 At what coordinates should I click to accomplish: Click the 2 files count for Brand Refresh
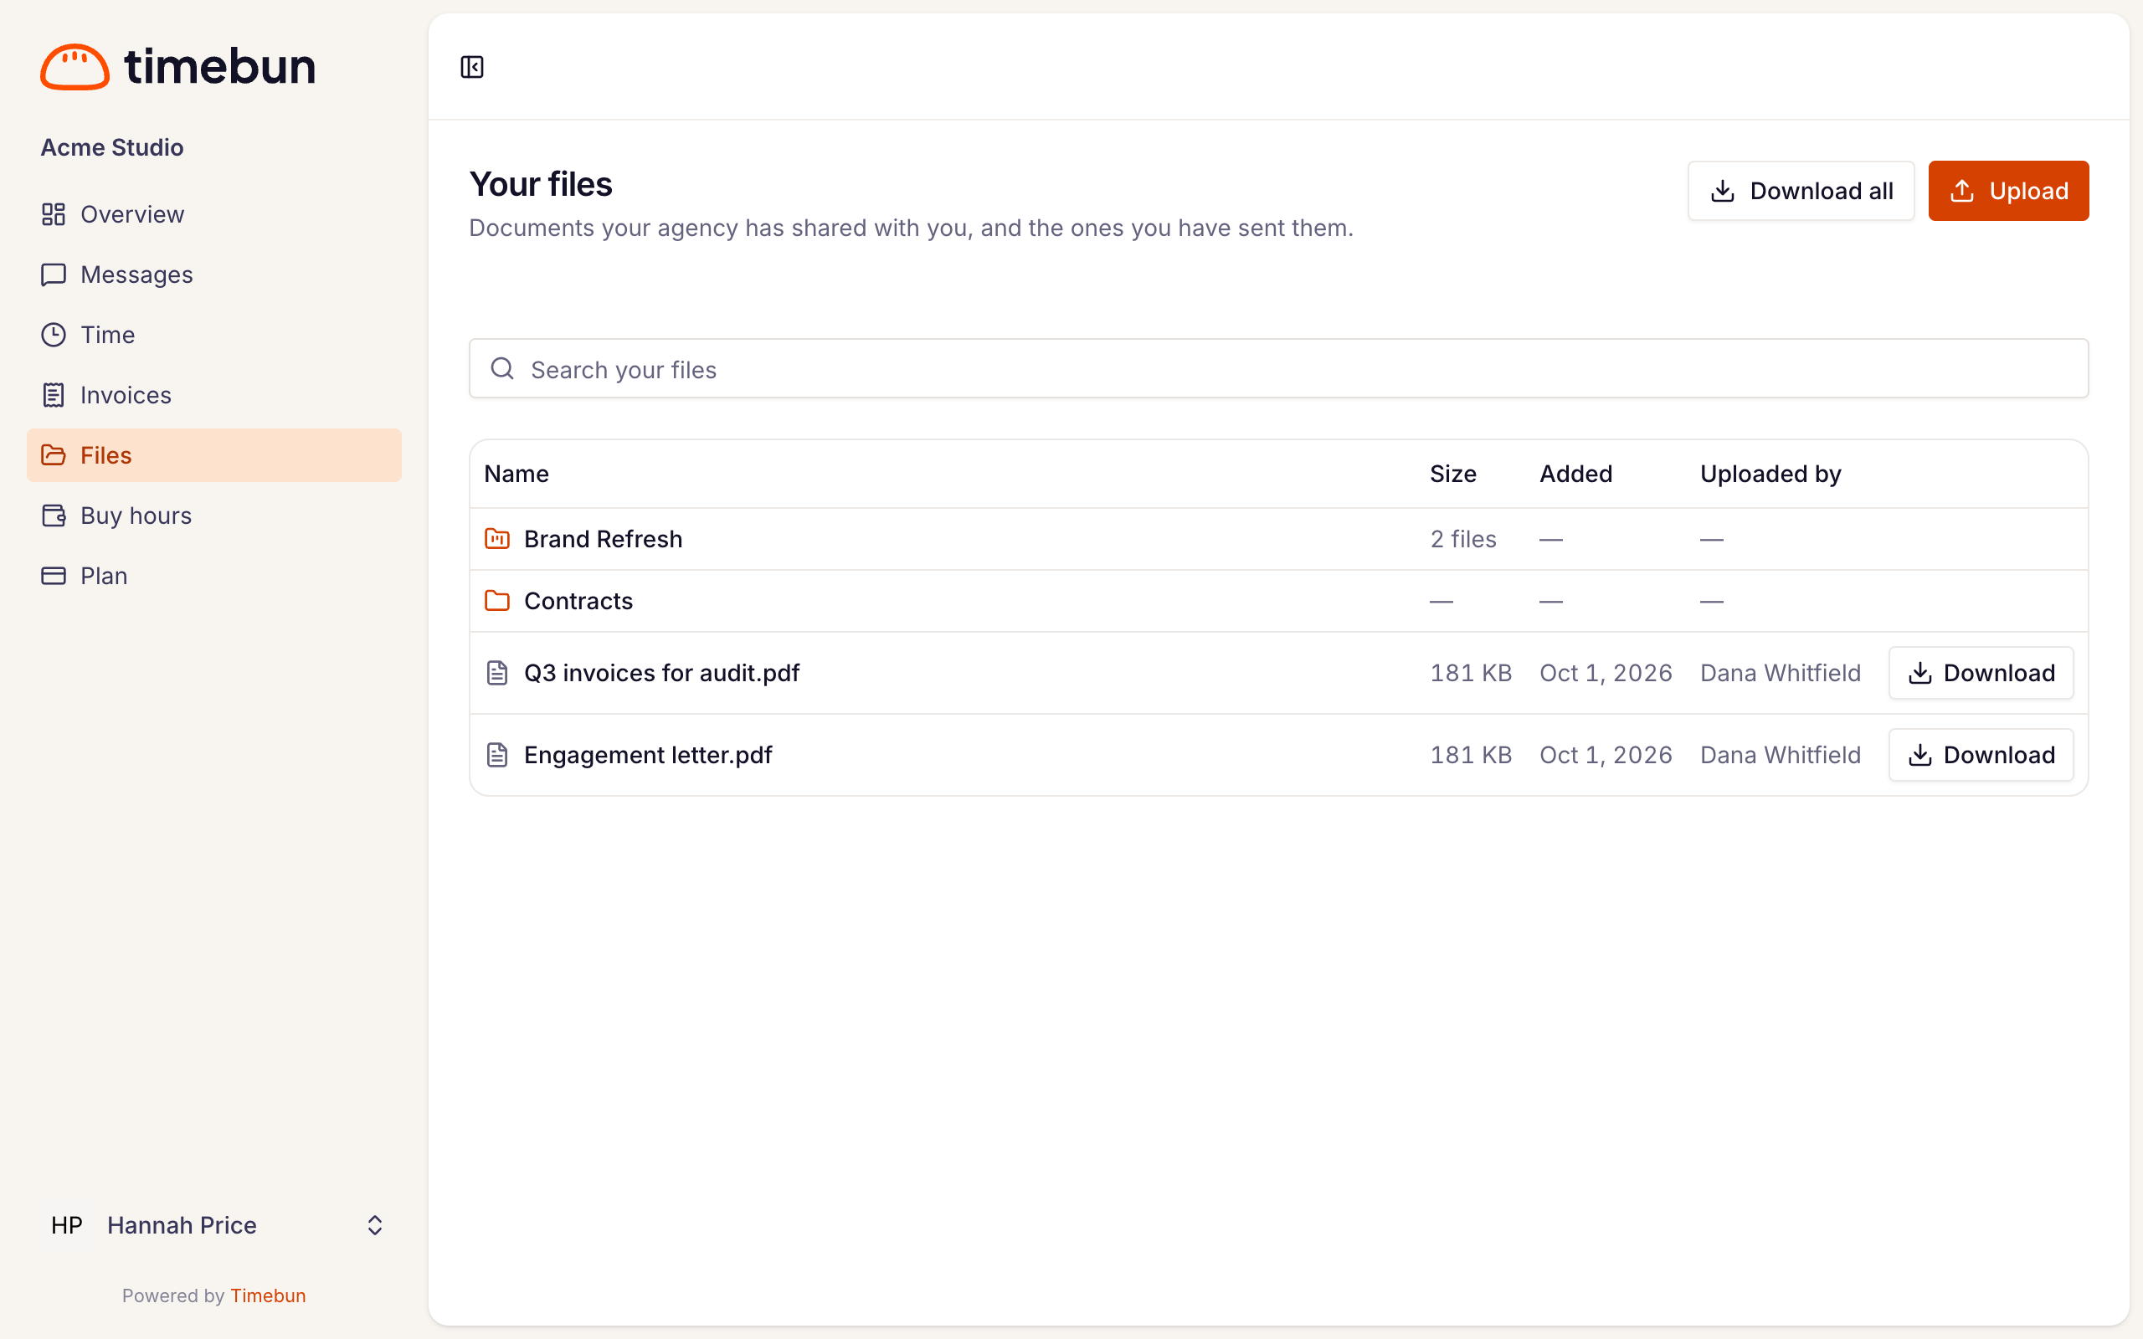1463,538
